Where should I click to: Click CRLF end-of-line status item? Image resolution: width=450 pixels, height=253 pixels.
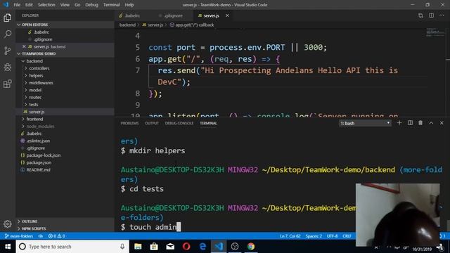[347, 236]
